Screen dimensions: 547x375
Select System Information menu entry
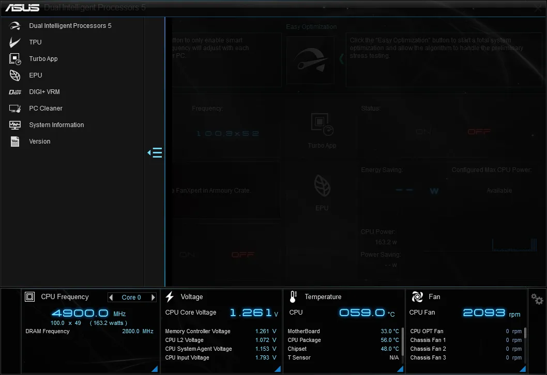(56, 125)
